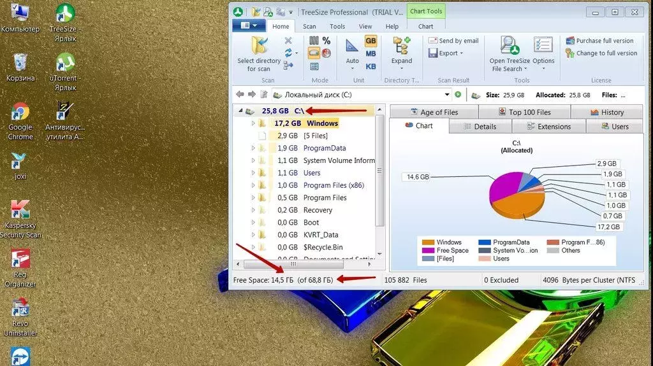Click the folder scan icon in quick access toolbar
This screenshot has width=653, height=366.
256,12
